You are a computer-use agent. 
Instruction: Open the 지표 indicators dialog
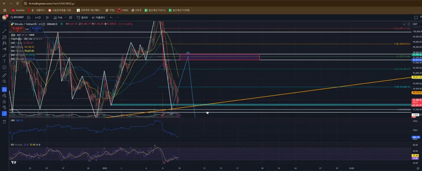click(x=58, y=17)
